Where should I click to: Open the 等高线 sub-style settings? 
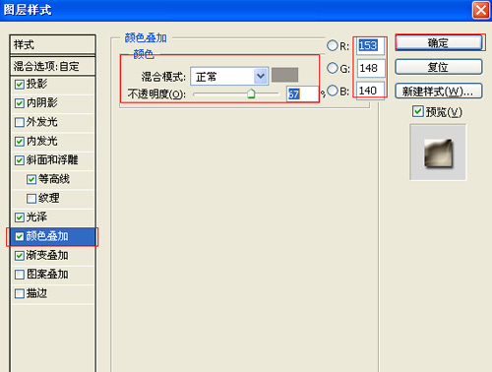(x=54, y=179)
